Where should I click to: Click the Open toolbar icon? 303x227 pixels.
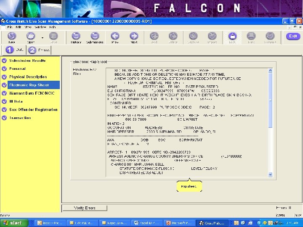coord(31,37)
